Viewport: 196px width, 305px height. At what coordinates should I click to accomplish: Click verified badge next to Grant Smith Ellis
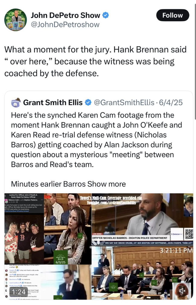point(88,103)
